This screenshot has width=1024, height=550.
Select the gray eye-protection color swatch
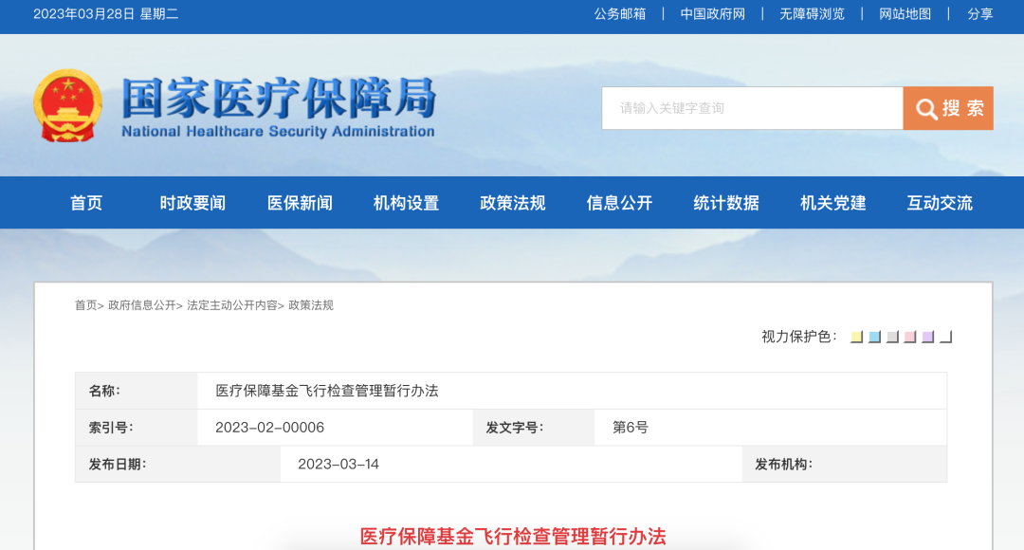(892, 337)
